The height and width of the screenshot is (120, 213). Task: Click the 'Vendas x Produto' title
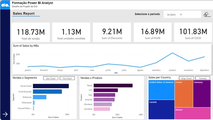tap(91, 78)
